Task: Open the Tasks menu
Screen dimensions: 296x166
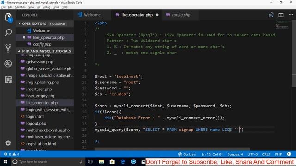Action: [x=56, y=7]
